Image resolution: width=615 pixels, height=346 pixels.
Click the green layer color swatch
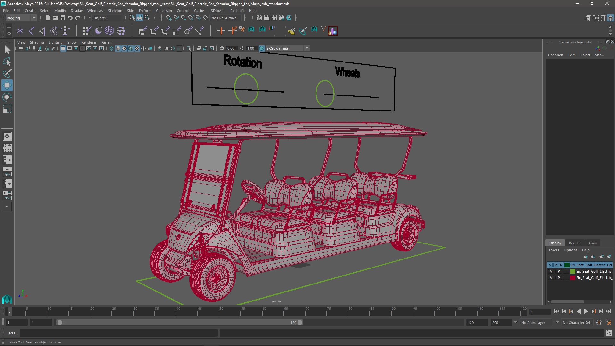572,271
